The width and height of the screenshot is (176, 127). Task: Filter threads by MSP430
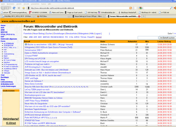click(46, 37)
